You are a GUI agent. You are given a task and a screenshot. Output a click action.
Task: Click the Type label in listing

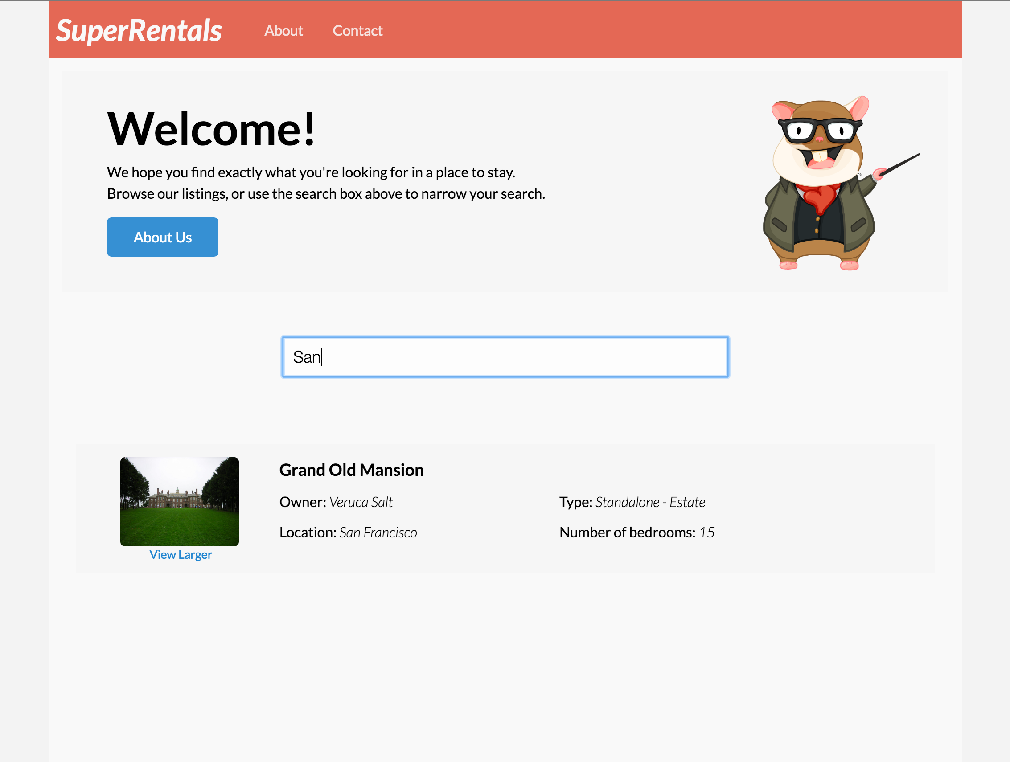click(575, 502)
